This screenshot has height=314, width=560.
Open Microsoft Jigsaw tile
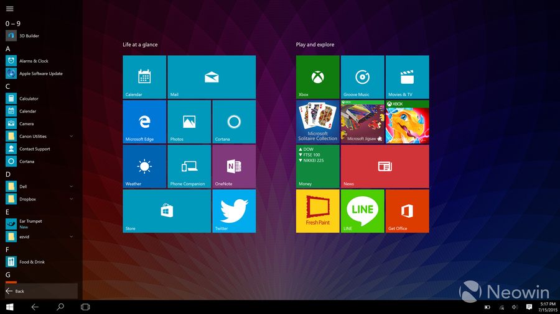click(363, 122)
